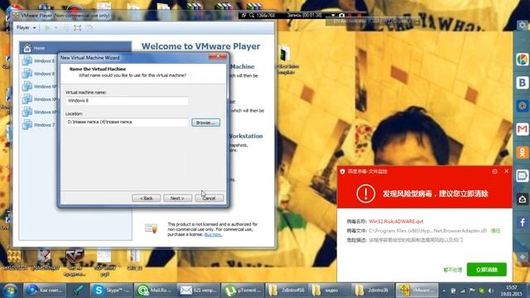This screenshot has height=298, width=530.
Task: Open the 2dintro#16 folder on the taskbar
Action: [286, 291]
